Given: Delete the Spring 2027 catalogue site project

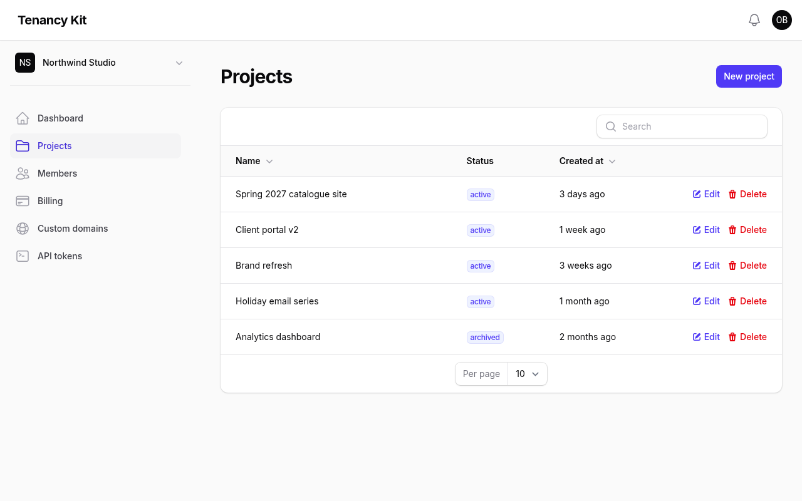Looking at the screenshot, I should click(747, 194).
